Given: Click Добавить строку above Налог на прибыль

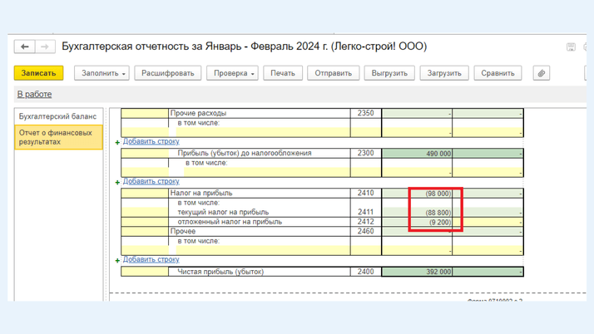Looking at the screenshot, I should 151,181.
